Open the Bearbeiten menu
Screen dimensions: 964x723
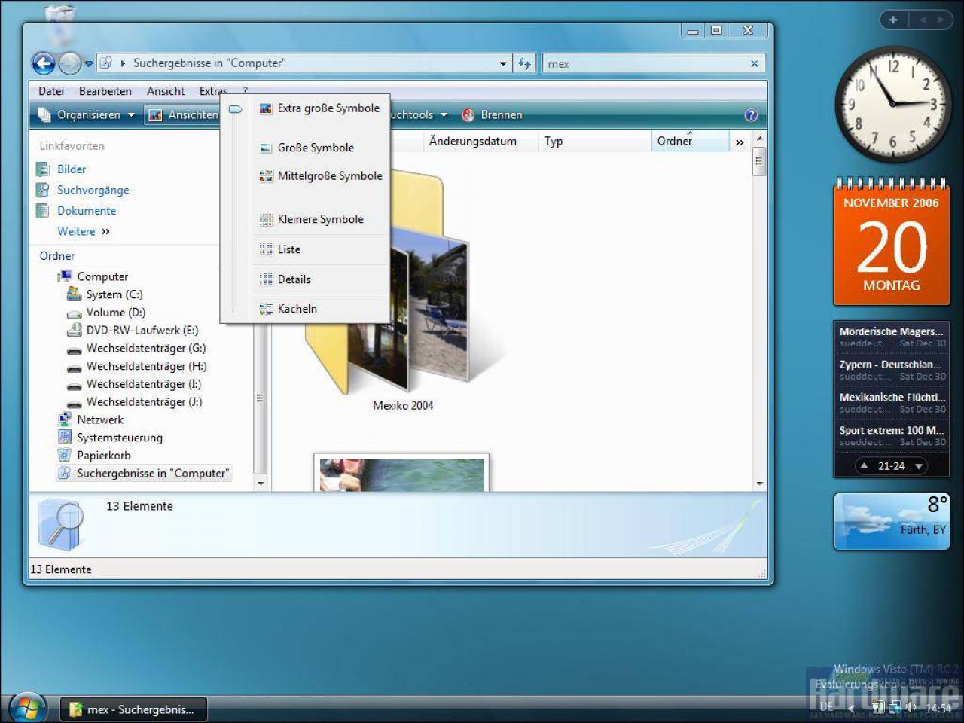(x=105, y=91)
